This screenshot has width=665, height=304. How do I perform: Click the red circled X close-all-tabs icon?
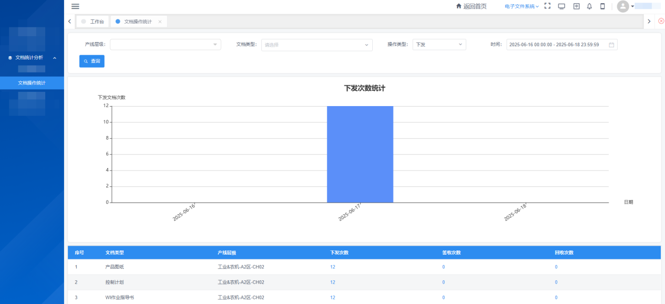click(x=661, y=21)
